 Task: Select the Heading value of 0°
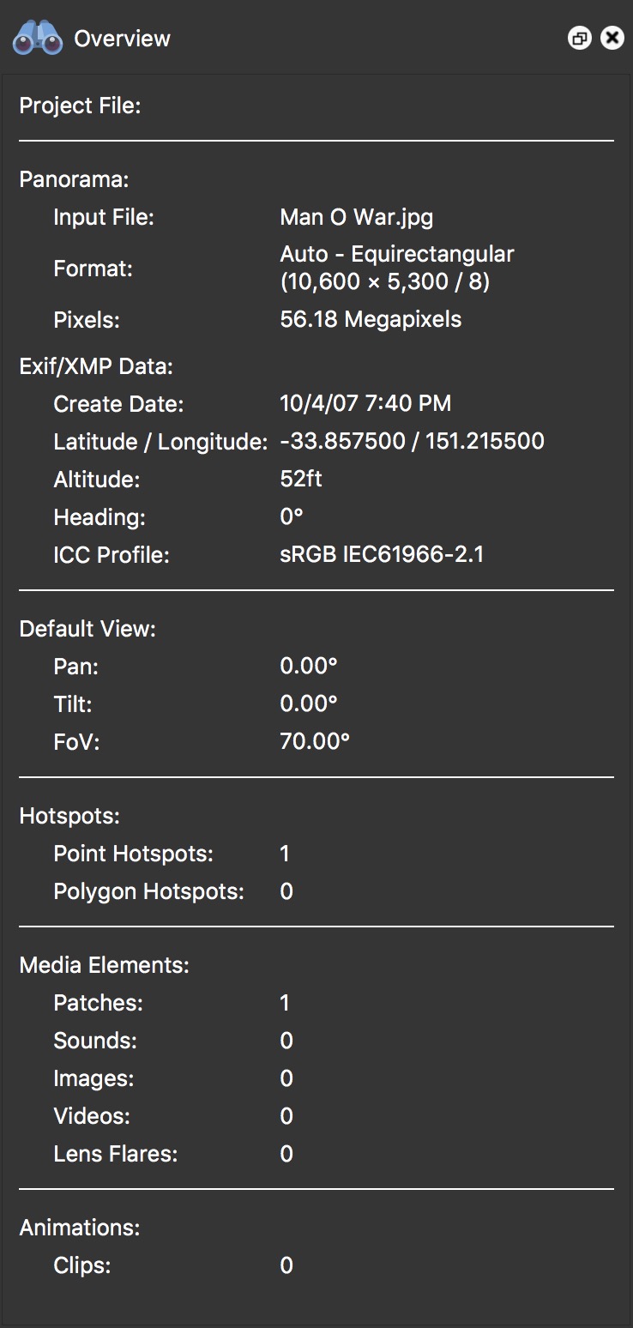point(291,516)
